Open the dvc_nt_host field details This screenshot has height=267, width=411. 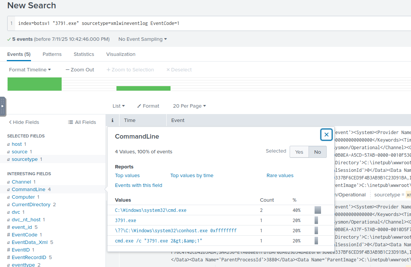pos(26,220)
